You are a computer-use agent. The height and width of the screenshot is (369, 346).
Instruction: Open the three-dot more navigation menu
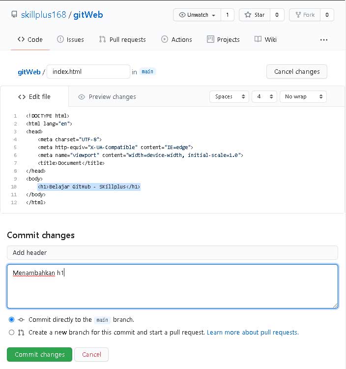pos(324,39)
